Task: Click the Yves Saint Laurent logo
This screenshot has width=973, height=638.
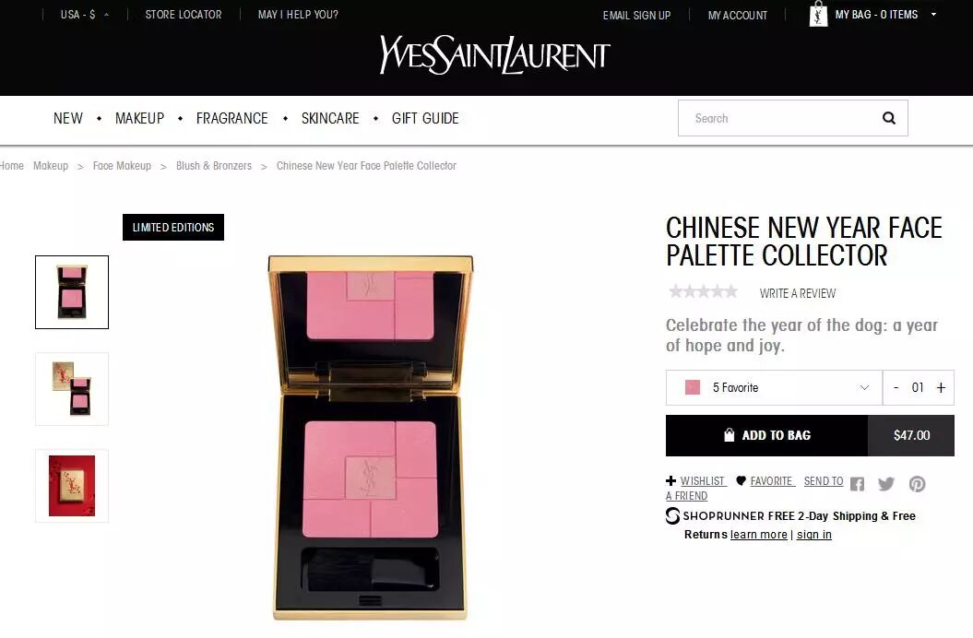Action: (494, 55)
